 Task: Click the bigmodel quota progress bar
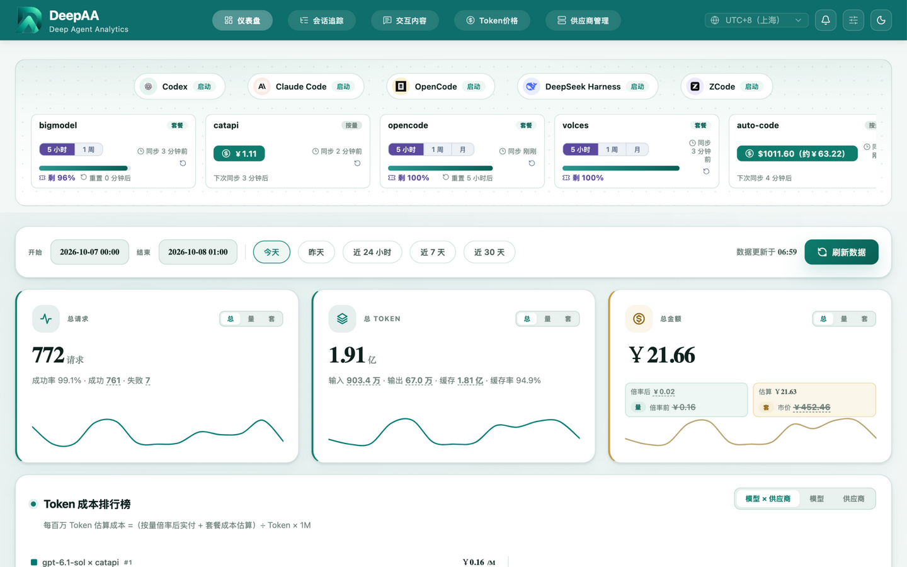point(85,168)
